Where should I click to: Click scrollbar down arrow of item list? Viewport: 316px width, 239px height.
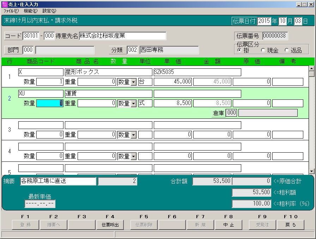pos(312,171)
